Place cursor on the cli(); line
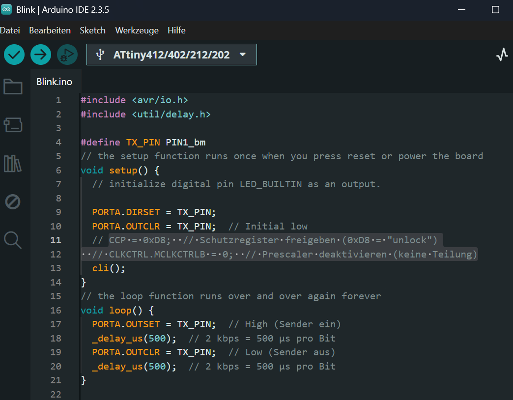 click(109, 268)
